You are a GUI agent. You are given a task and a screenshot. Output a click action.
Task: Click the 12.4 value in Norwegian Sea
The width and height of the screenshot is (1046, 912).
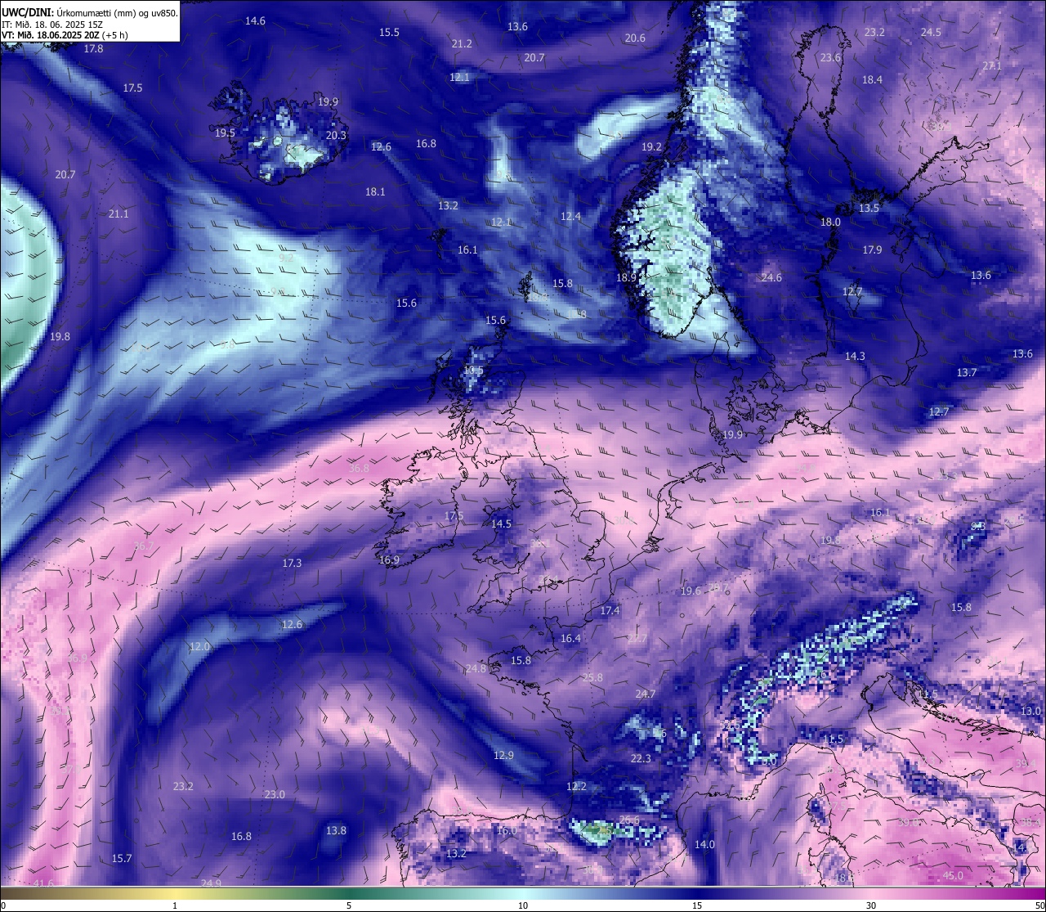[x=570, y=216]
